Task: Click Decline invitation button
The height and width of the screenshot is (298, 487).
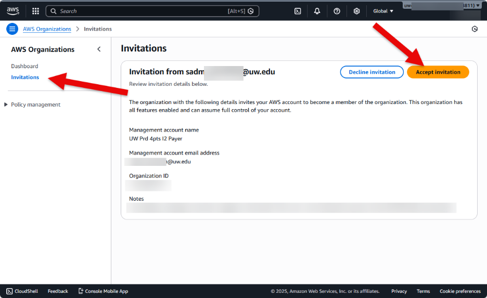Action: 372,72
